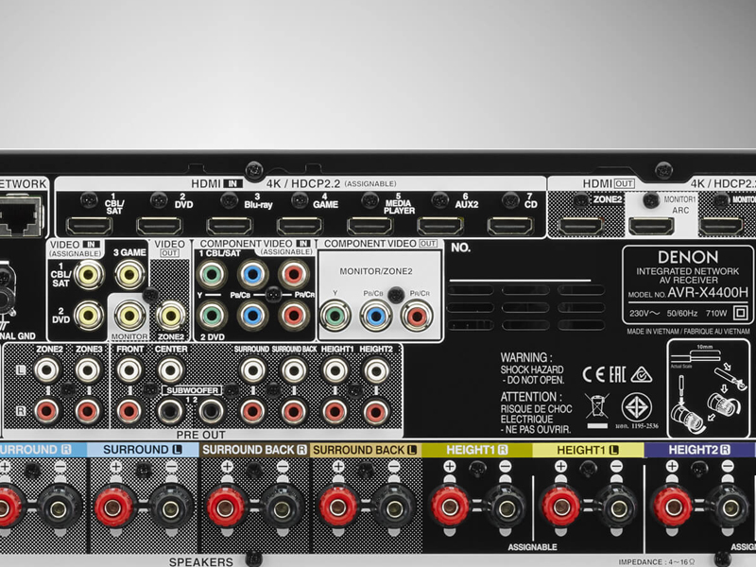The image size is (756, 567).
Task: Click the EAC certification mark
Action: 618,374
